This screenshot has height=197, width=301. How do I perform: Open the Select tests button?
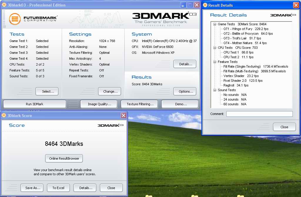(x=47, y=91)
